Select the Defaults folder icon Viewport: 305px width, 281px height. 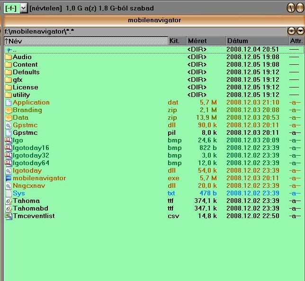(9, 72)
